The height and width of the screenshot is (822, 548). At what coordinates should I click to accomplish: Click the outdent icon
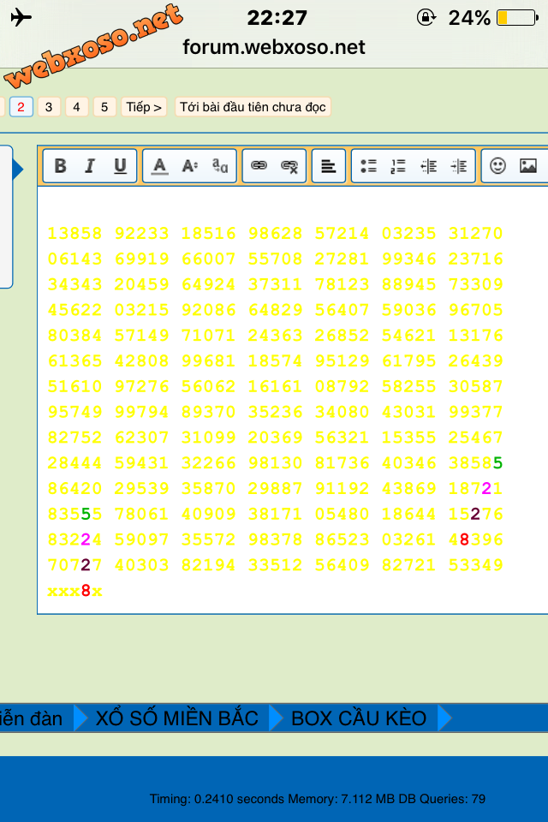[x=429, y=166]
